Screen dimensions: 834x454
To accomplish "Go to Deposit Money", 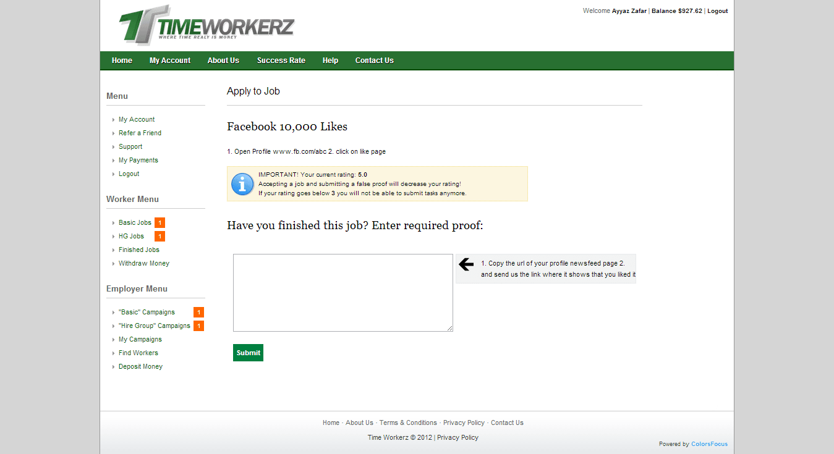I will tap(140, 367).
